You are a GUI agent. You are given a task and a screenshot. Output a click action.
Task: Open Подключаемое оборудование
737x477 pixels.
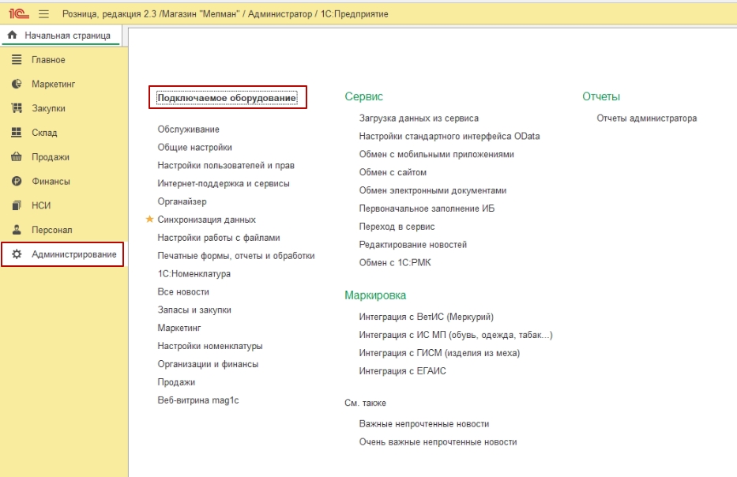click(x=227, y=98)
